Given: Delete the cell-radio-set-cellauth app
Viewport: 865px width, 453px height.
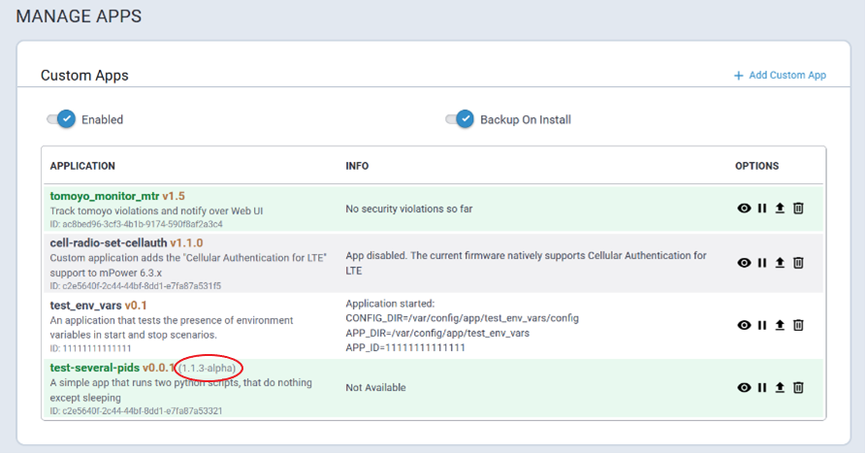Looking at the screenshot, I should 798,263.
